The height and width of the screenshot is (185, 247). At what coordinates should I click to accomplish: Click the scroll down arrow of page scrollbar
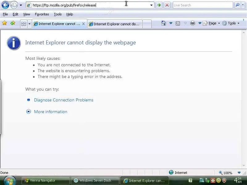pos(244,166)
